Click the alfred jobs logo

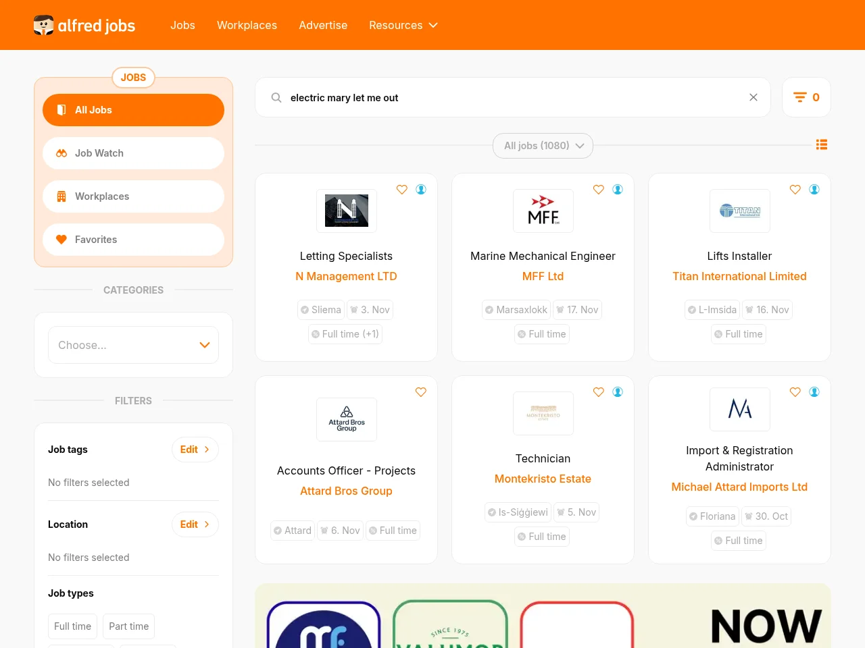click(84, 25)
